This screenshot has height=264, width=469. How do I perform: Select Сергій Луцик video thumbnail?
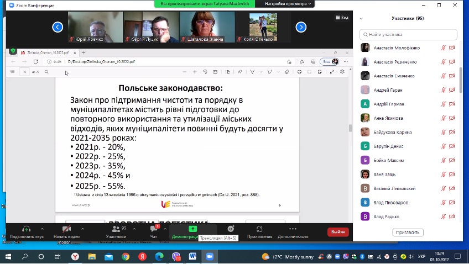coord(152,27)
